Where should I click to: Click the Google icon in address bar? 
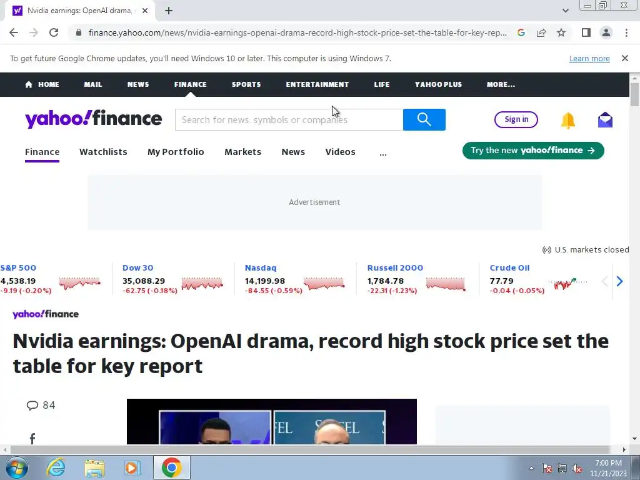click(521, 32)
